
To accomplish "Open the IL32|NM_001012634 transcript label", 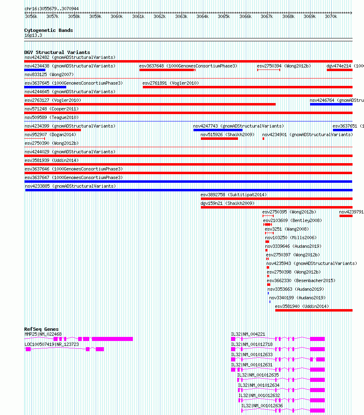I will click(258, 385).
